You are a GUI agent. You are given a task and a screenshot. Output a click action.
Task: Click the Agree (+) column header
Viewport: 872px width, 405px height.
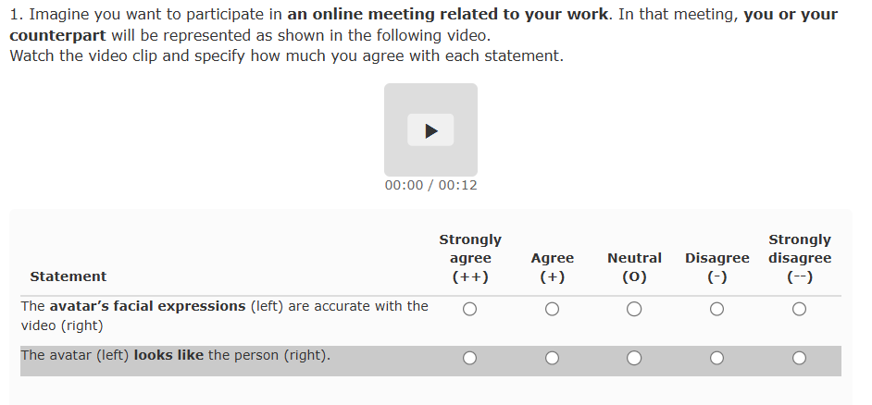coord(552,267)
